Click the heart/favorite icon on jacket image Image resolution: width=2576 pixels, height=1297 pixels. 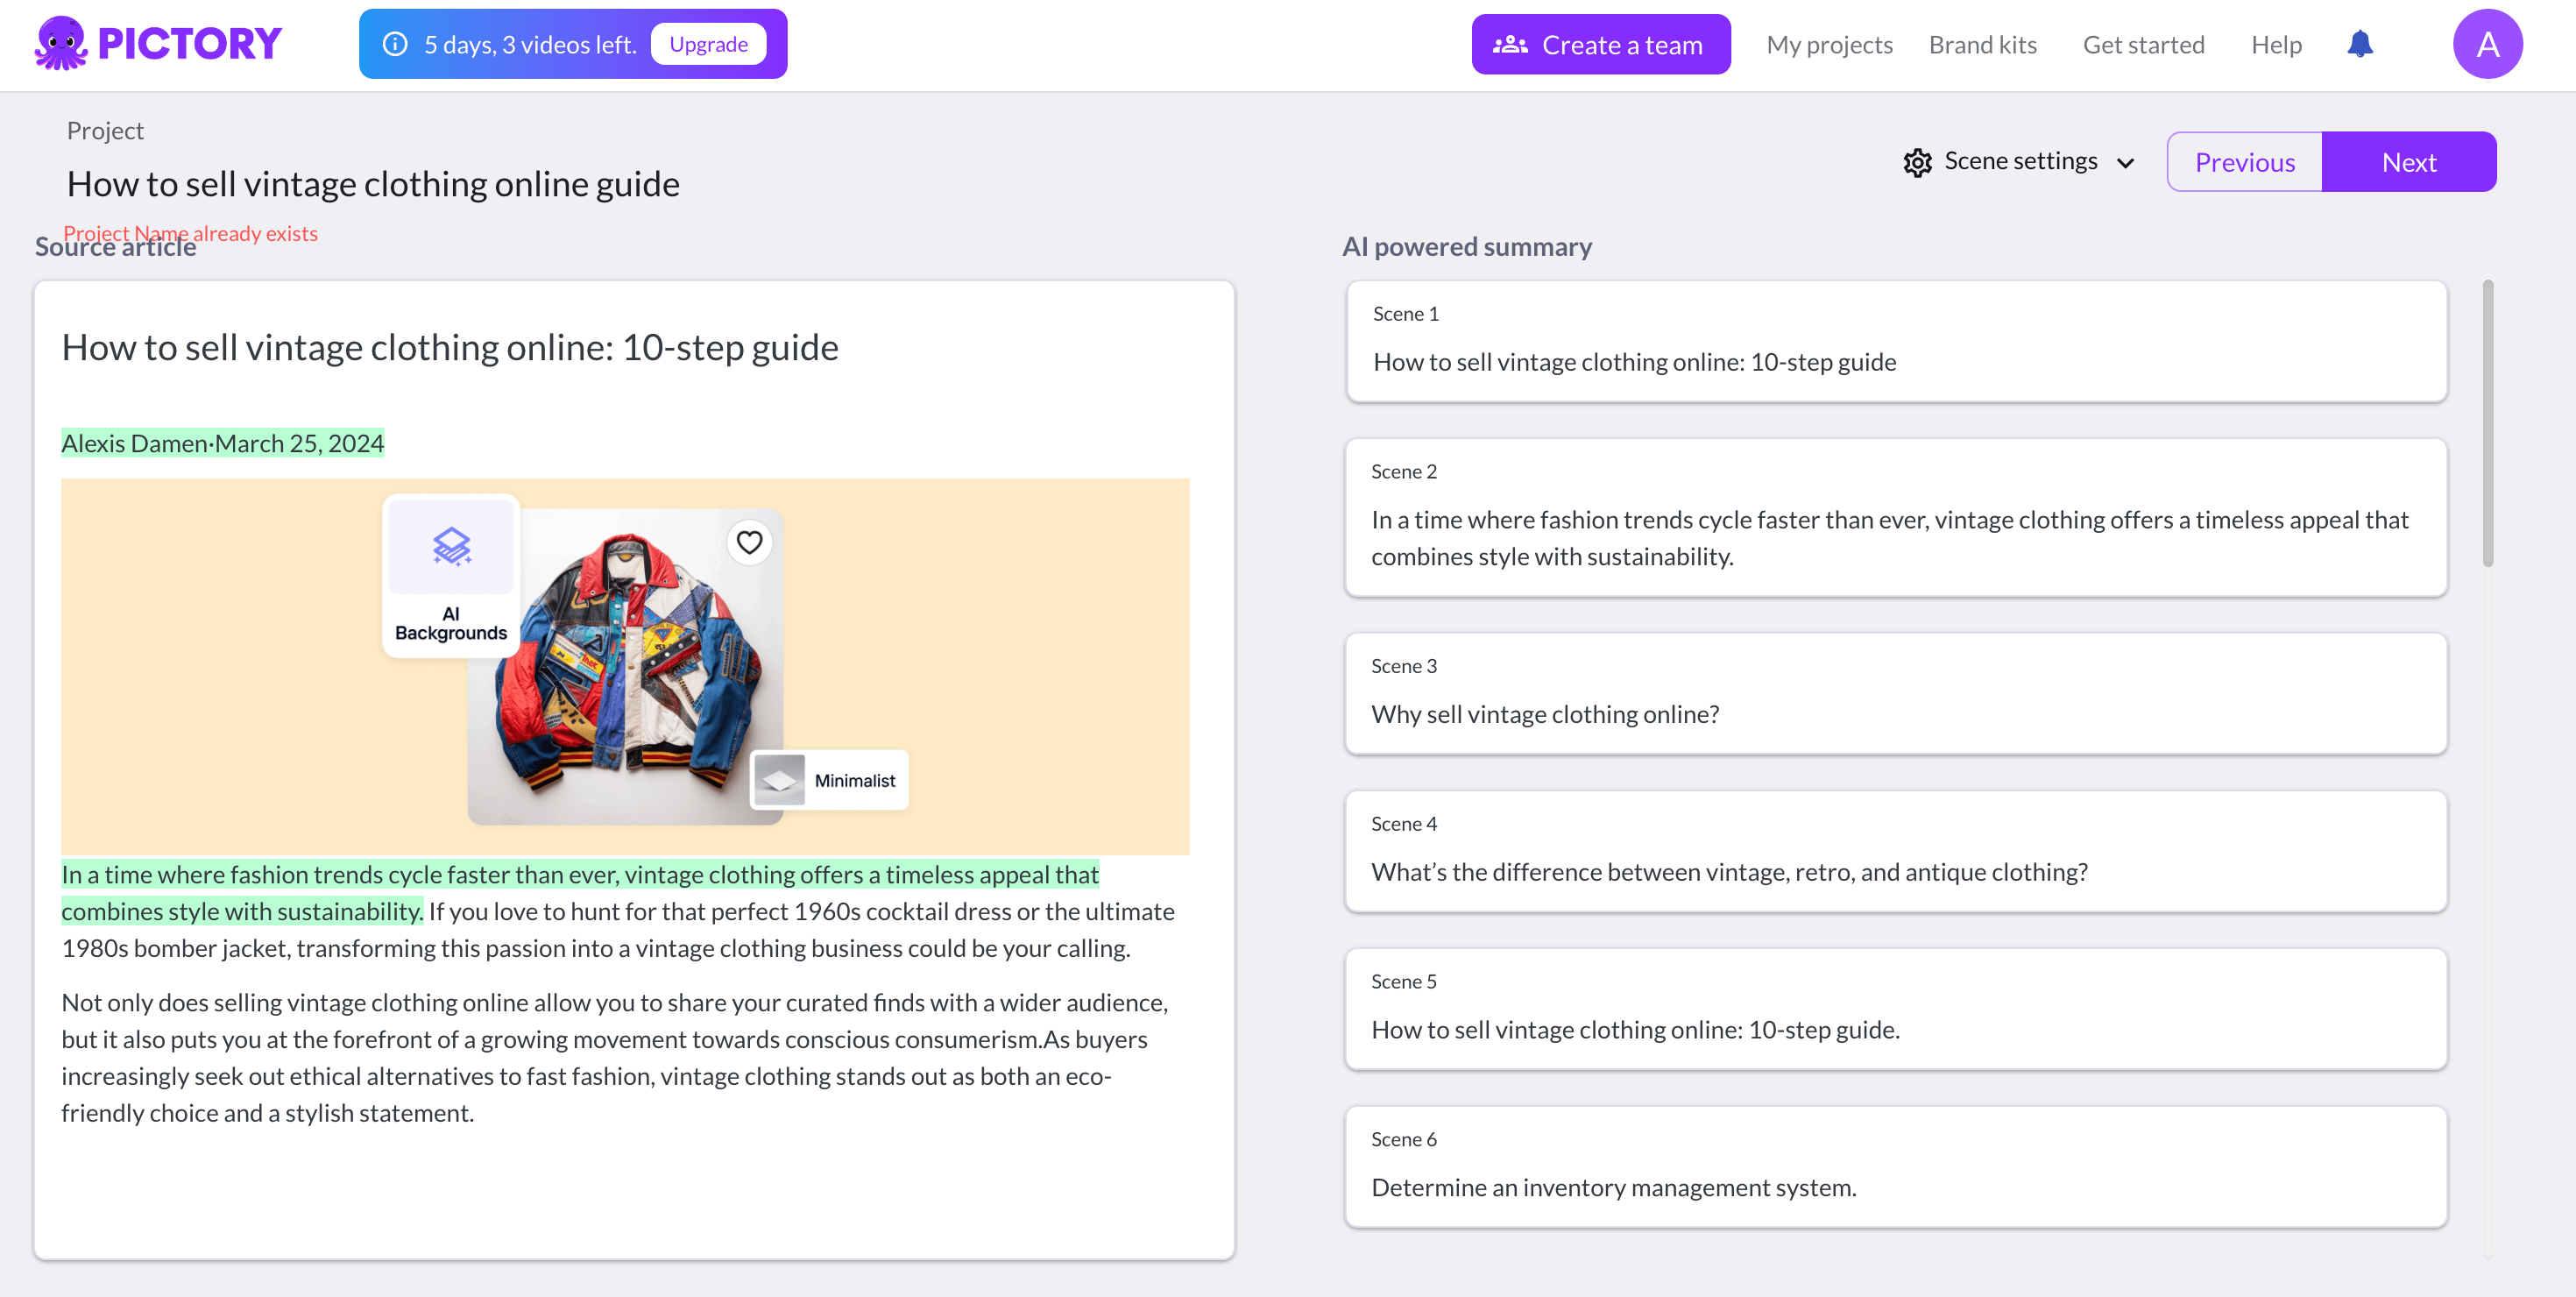pyautogui.click(x=749, y=541)
